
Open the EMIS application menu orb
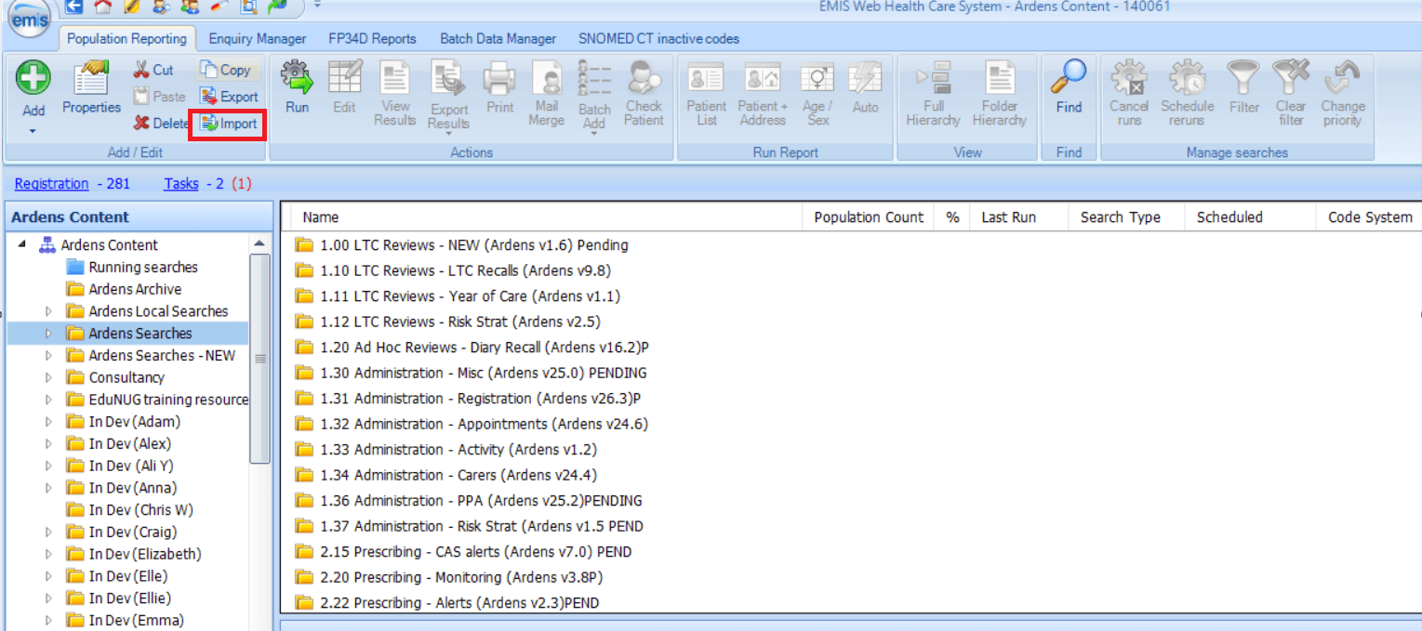point(30,16)
